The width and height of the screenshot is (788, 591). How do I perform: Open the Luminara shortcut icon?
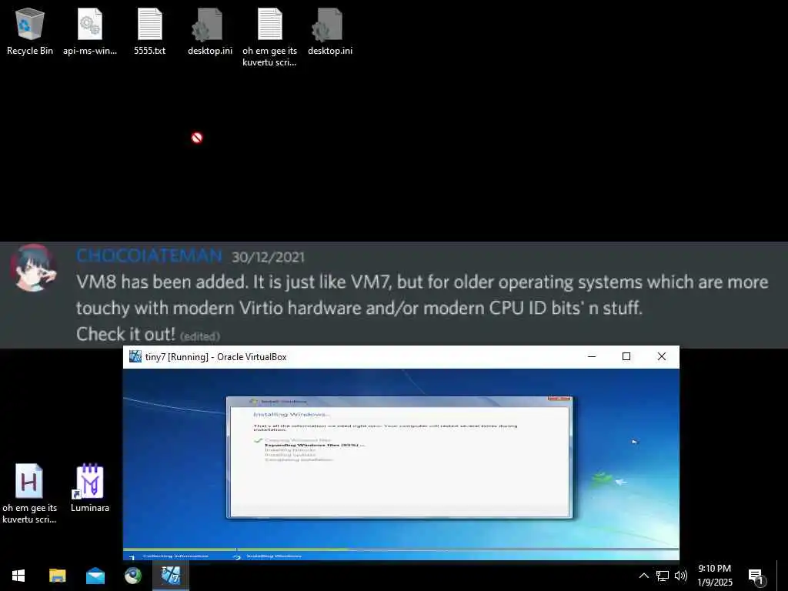(90, 487)
